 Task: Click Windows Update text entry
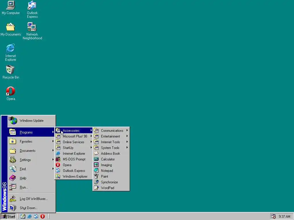click(x=32, y=121)
